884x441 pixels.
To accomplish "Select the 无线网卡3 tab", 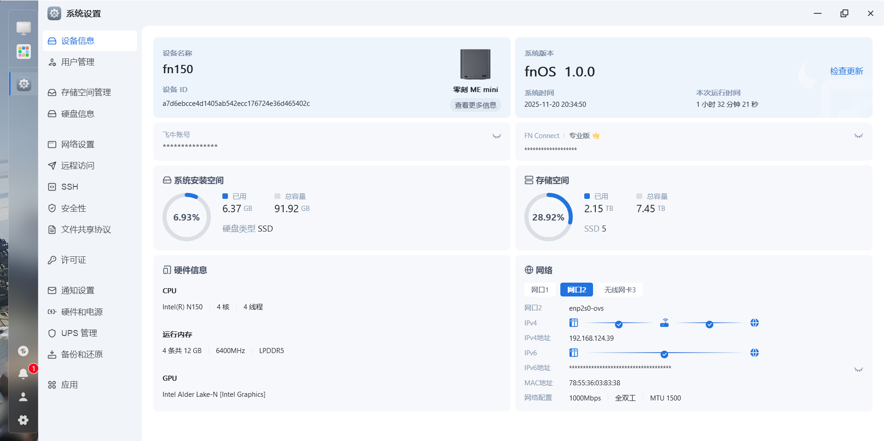I will [620, 290].
